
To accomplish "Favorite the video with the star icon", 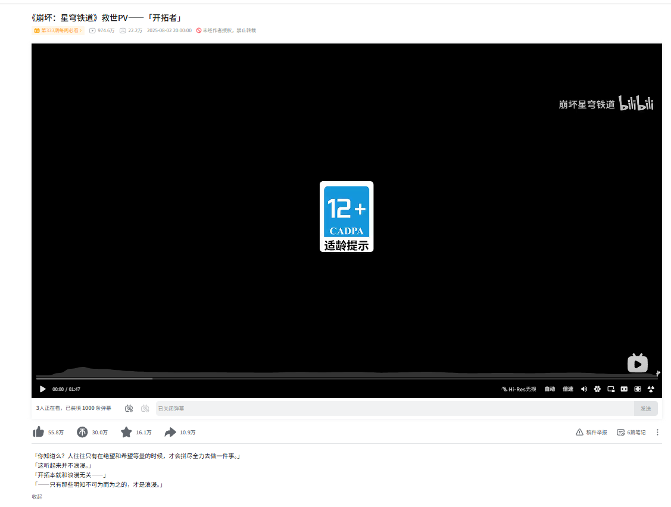I will click(x=126, y=432).
